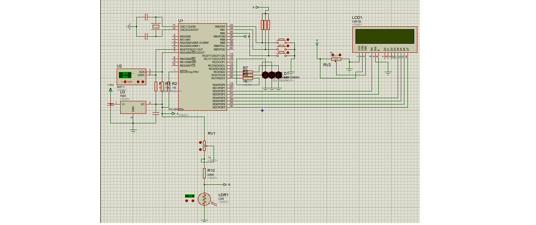Click the ground symbol below the 7805
The height and width of the screenshot is (225, 536).
133,130
